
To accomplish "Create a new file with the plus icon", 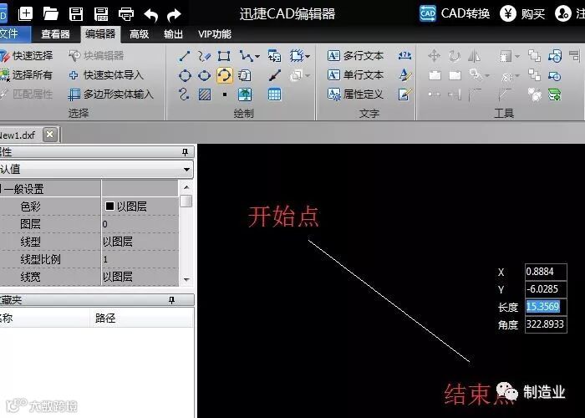I will pos(25,14).
